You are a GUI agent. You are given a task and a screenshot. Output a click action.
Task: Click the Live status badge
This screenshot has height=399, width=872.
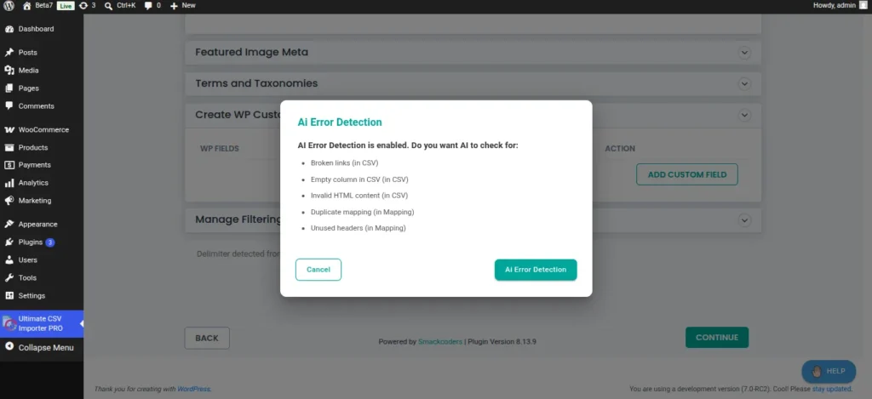[65, 6]
